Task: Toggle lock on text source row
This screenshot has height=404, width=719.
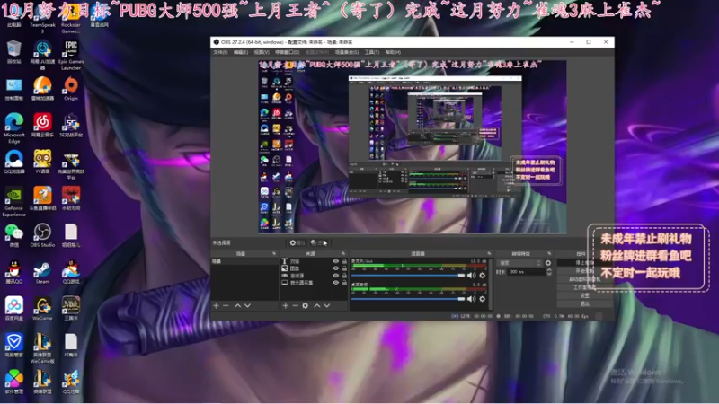Action: click(x=344, y=261)
